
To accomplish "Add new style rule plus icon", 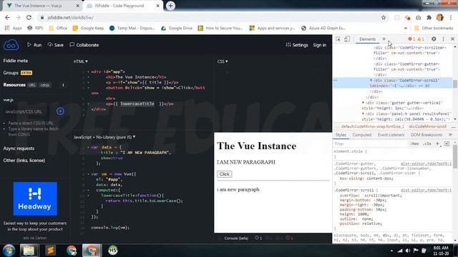I will click(x=437, y=143).
